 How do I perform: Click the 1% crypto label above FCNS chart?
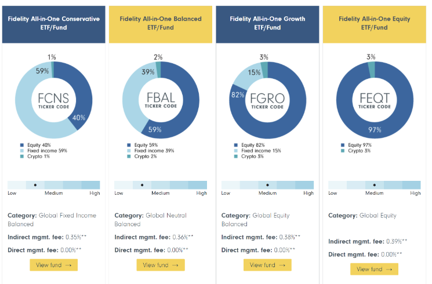[52, 57]
